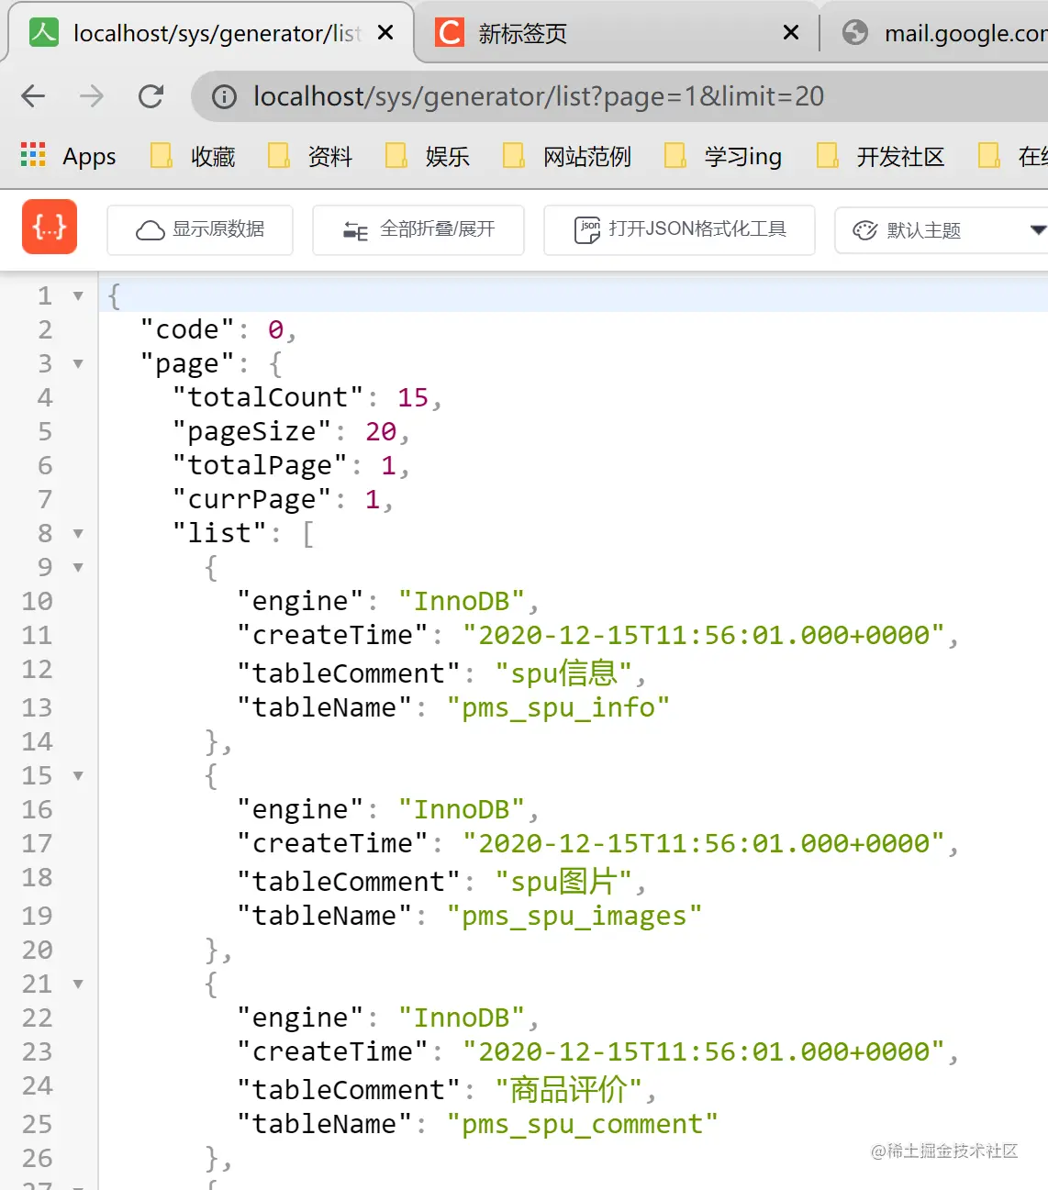The image size is (1048, 1190).
Task: Click the 显示原数据 button
Action: point(200,229)
